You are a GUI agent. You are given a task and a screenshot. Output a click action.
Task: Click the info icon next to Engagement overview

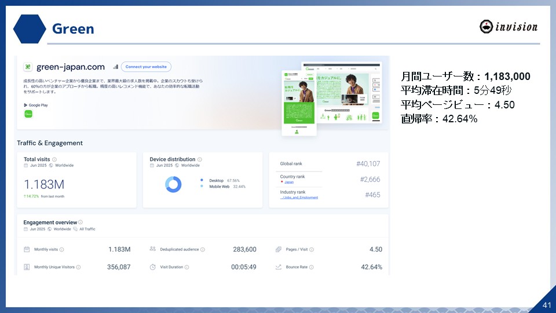point(81,222)
